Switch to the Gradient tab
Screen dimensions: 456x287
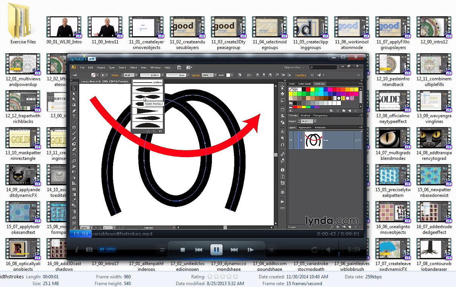pos(305,115)
